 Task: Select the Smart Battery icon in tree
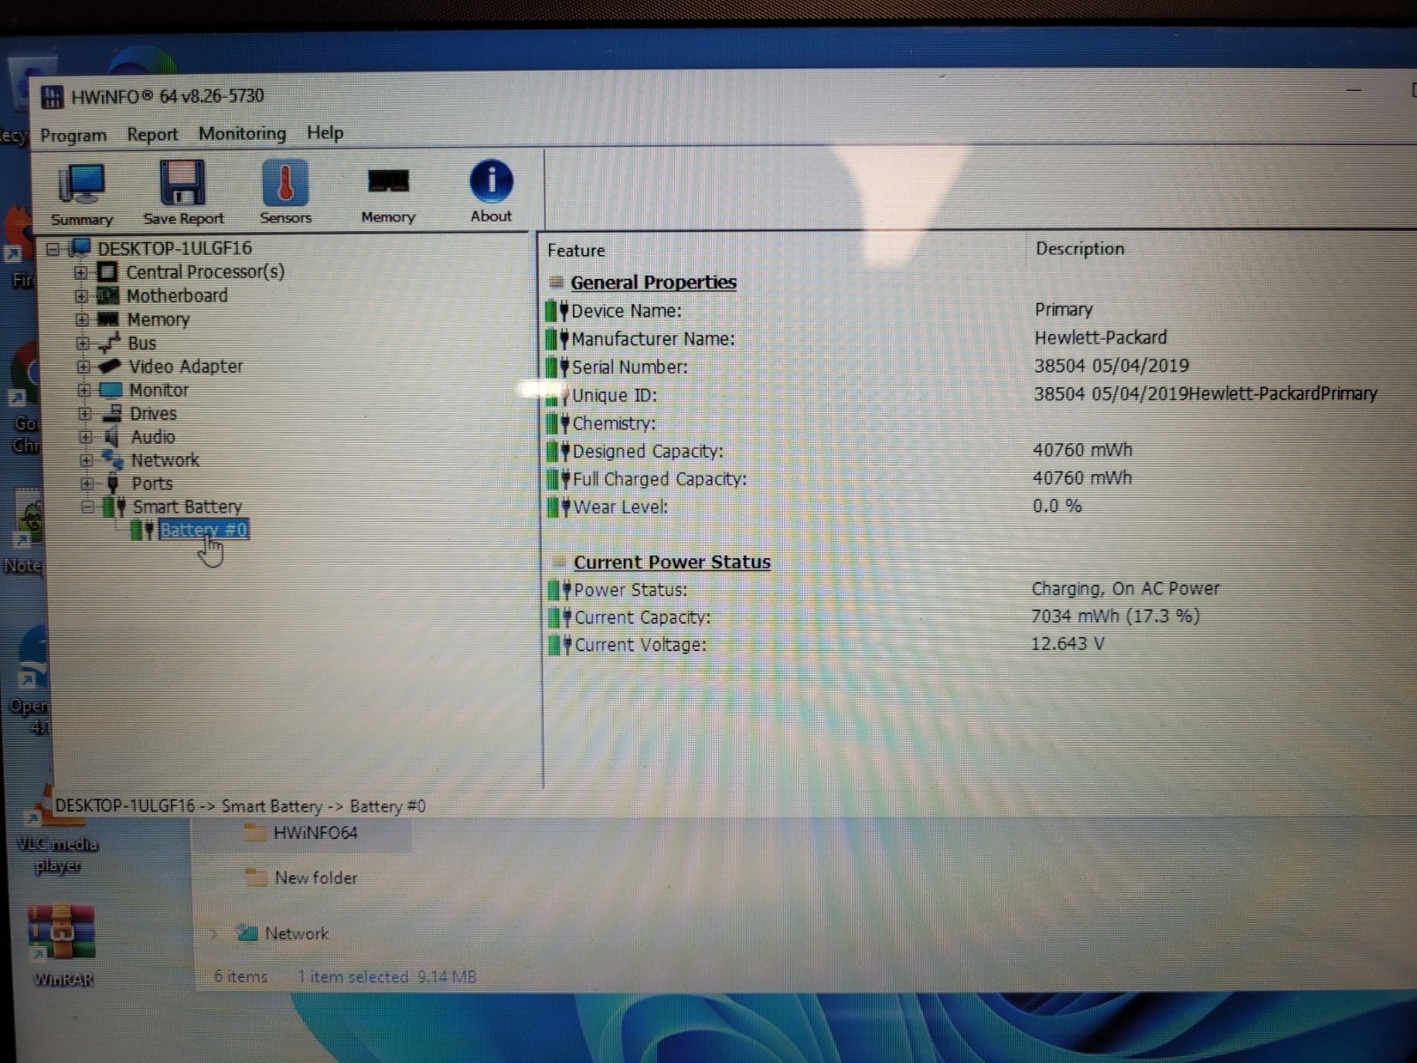tap(114, 507)
